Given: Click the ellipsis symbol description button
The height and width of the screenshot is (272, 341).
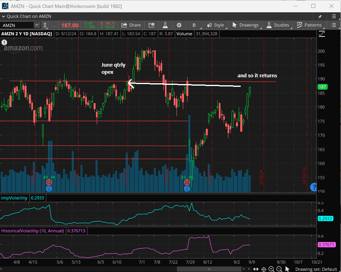Looking at the screenshot, I should pyautogui.click(x=54, y=26).
